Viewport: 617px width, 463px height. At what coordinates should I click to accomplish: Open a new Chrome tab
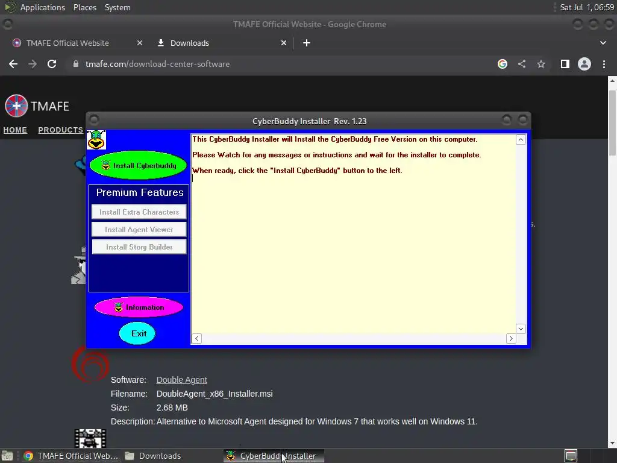pyautogui.click(x=307, y=43)
